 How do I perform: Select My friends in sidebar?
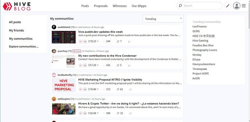(16, 31)
